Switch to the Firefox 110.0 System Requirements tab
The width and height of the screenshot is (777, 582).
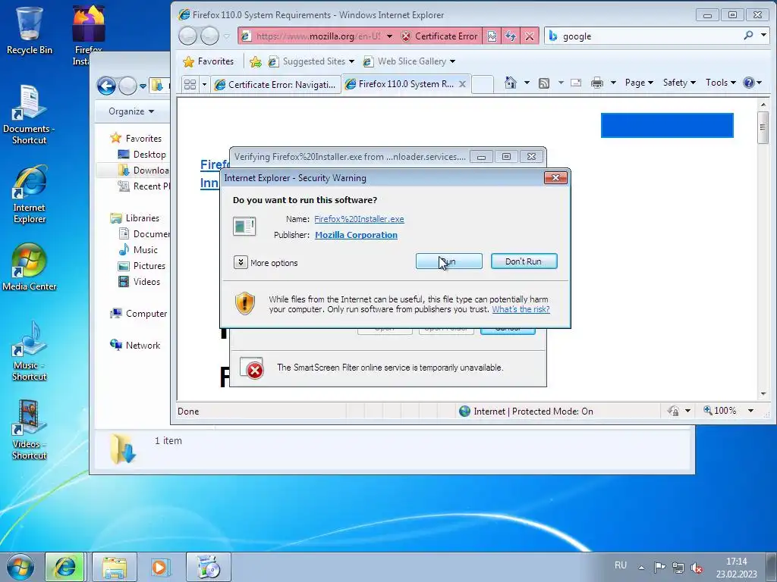[x=405, y=84]
